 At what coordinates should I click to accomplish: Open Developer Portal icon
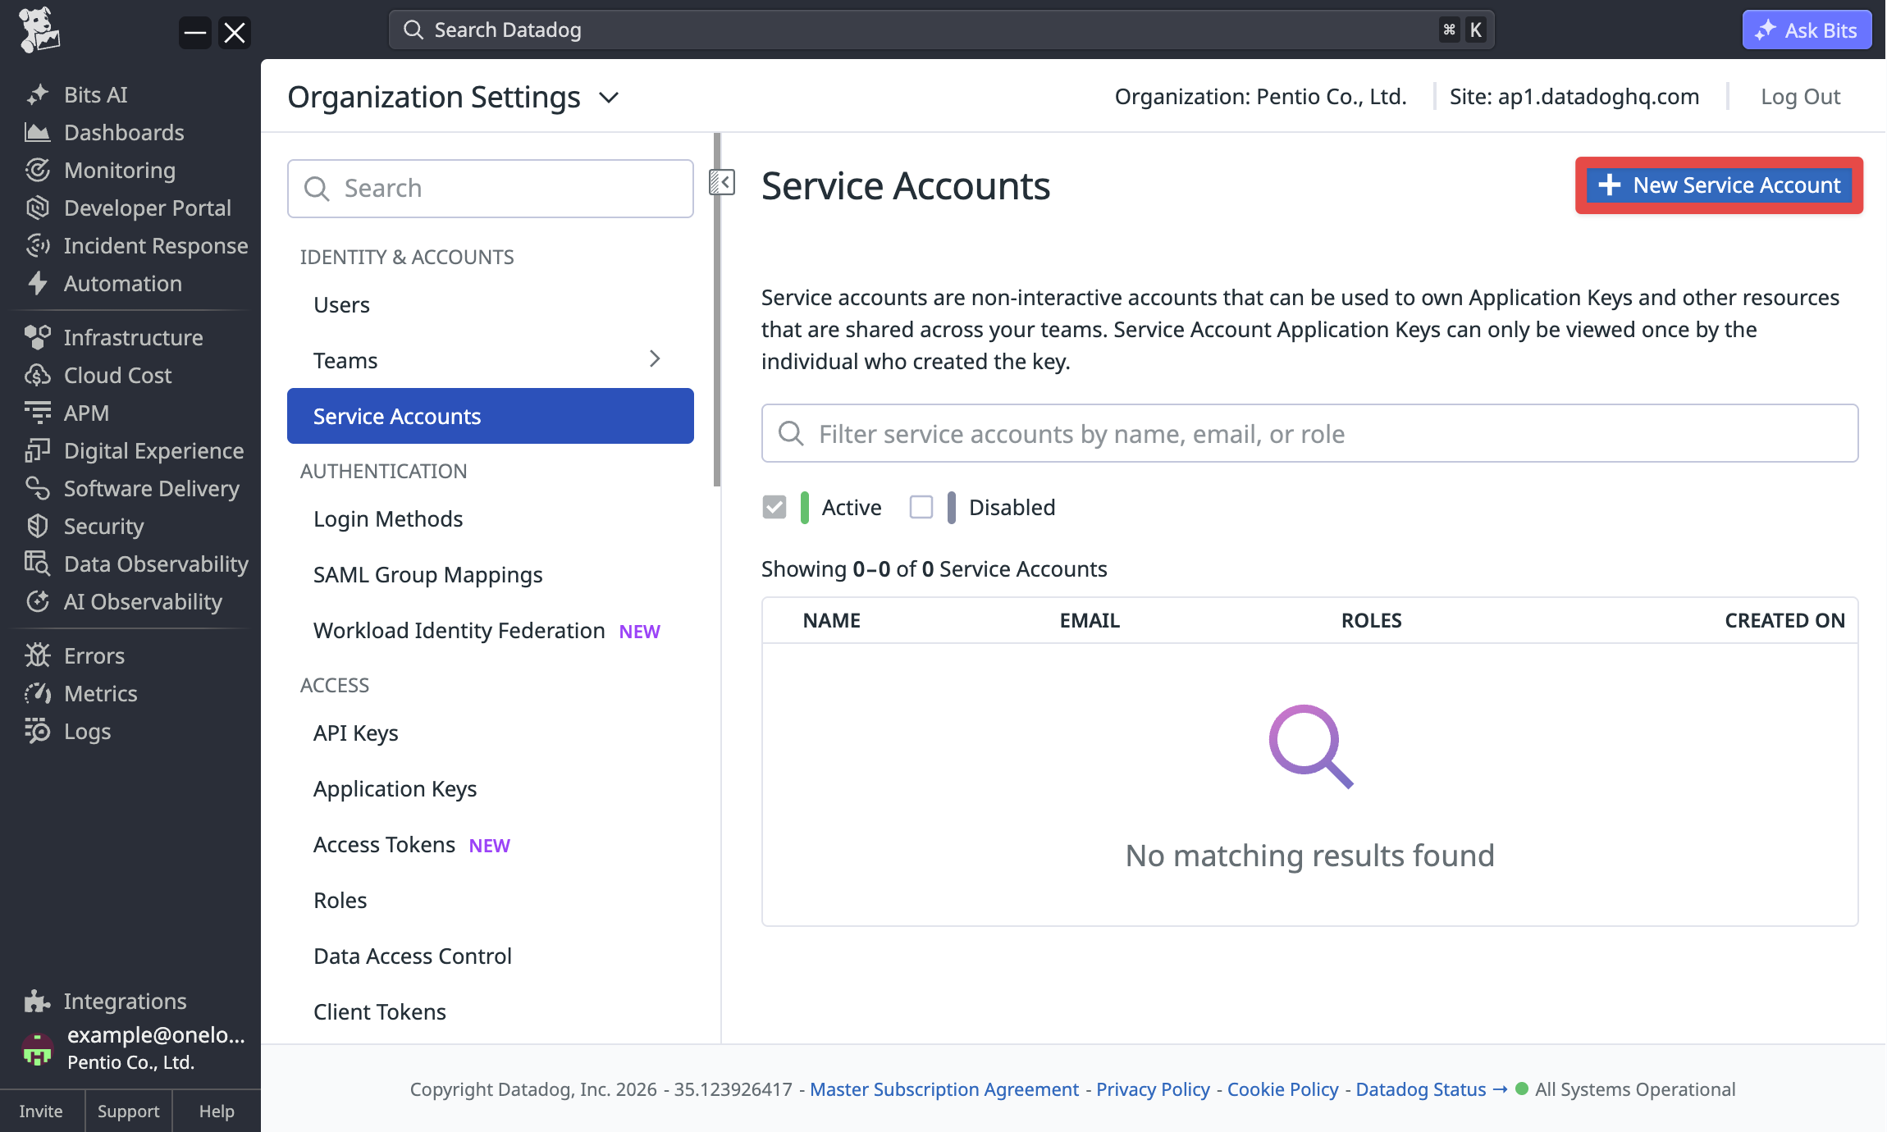click(38, 208)
